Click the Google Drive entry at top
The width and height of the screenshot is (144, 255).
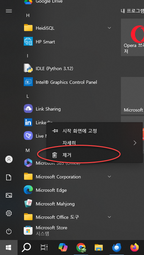point(49,2)
